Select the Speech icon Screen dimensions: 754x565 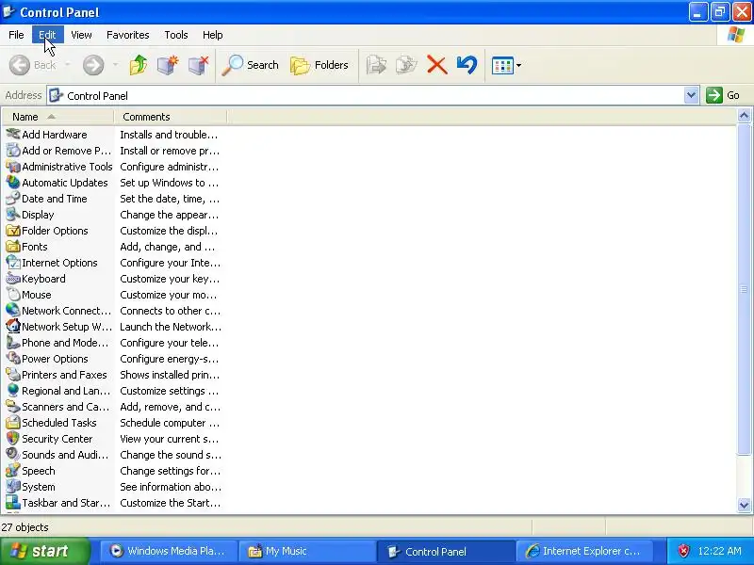[x=13, y=470]
